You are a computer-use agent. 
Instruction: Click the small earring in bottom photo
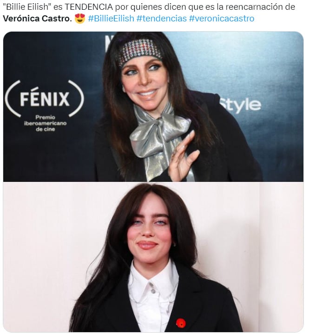click(x=175, y=244)
